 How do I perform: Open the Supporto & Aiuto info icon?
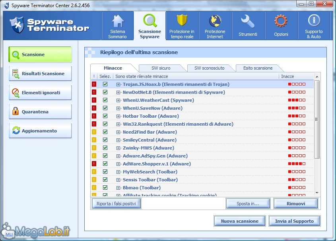pos(314,20)
